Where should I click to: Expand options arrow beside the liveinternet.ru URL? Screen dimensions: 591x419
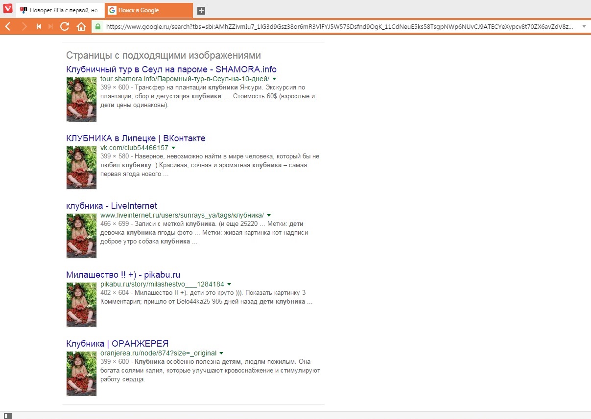tap(269, 216)
